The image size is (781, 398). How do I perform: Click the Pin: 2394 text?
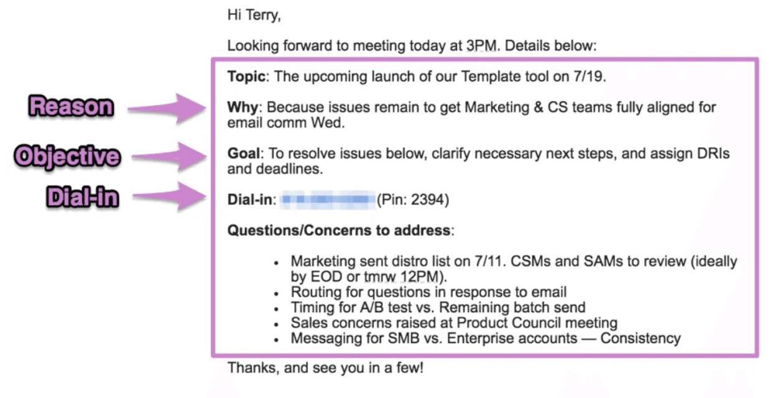[413, 200]
